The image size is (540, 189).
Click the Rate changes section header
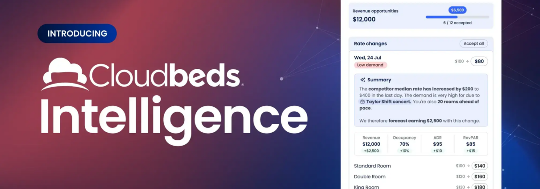pos(370,44)
